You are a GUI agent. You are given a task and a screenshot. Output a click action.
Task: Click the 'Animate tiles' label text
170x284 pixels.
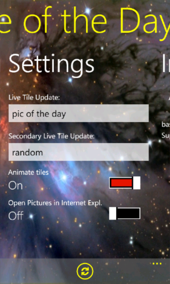[x=28, y=172]
